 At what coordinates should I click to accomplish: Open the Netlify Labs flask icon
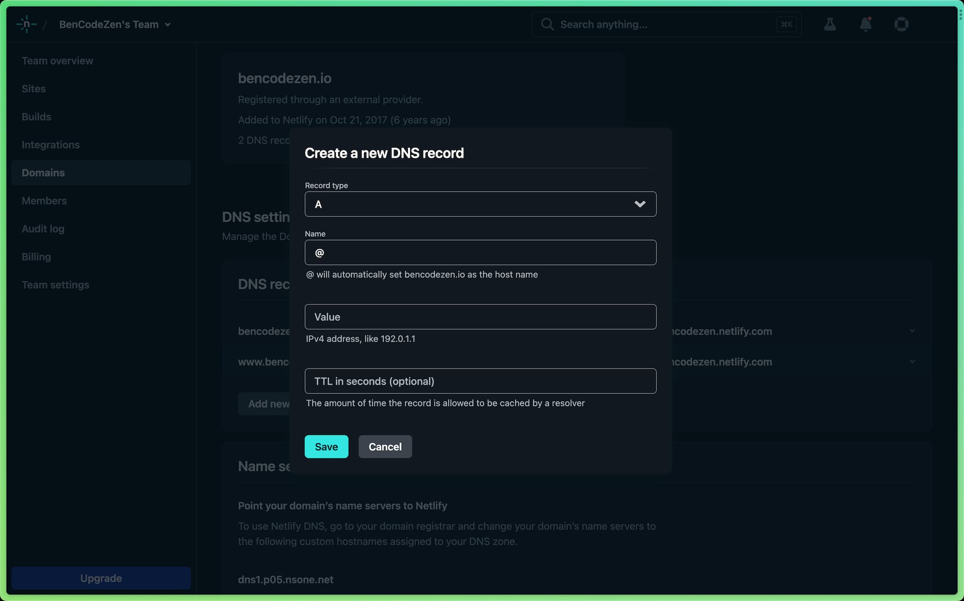[x=829, y=24]
